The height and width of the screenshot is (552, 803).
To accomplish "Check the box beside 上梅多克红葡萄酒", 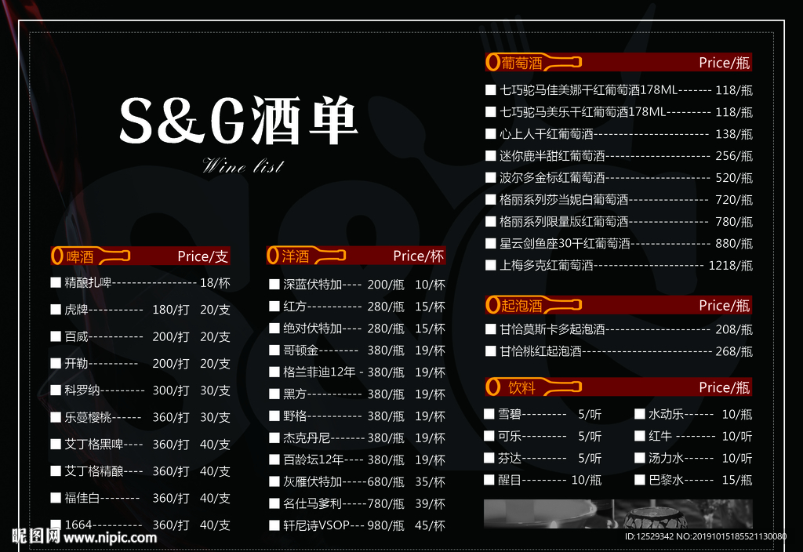I will [491, 265].
